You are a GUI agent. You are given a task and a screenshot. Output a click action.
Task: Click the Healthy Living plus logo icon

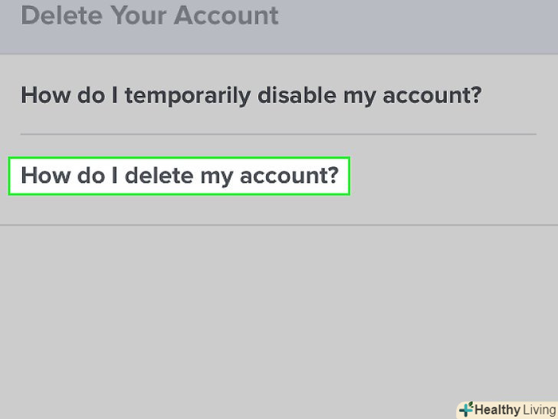(465, 409)
